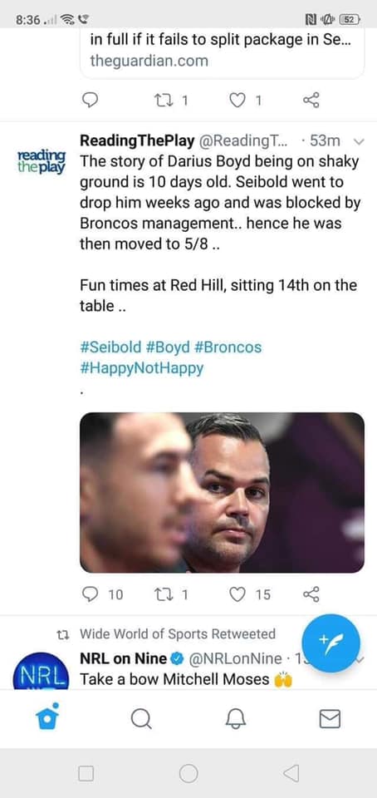Share the ReadingThePlay tweet

[311, 594]
